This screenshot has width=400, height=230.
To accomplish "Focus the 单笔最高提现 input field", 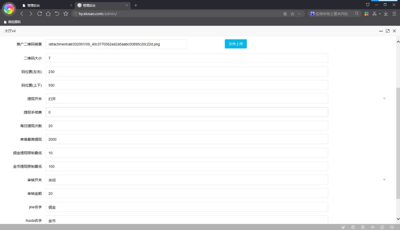I will pos(187,139).
